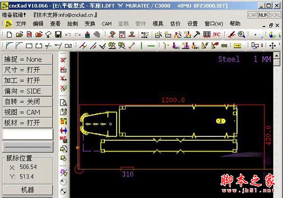Viewport: 283px width, 198px height.
Task: Click the NC save sidebar icon
Action: [x=64, y=140]
